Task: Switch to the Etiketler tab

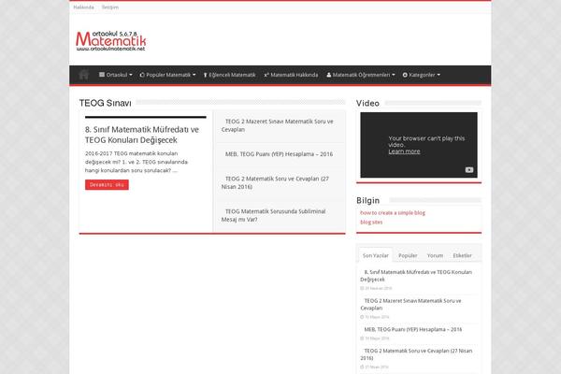Action: pos(462,255)
